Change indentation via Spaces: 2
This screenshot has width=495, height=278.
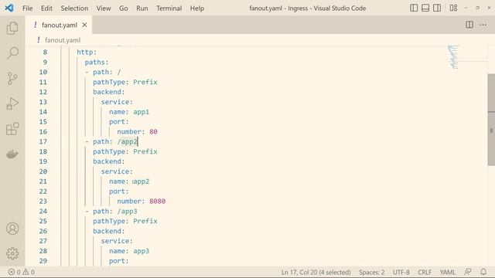(x=371, y=272)
